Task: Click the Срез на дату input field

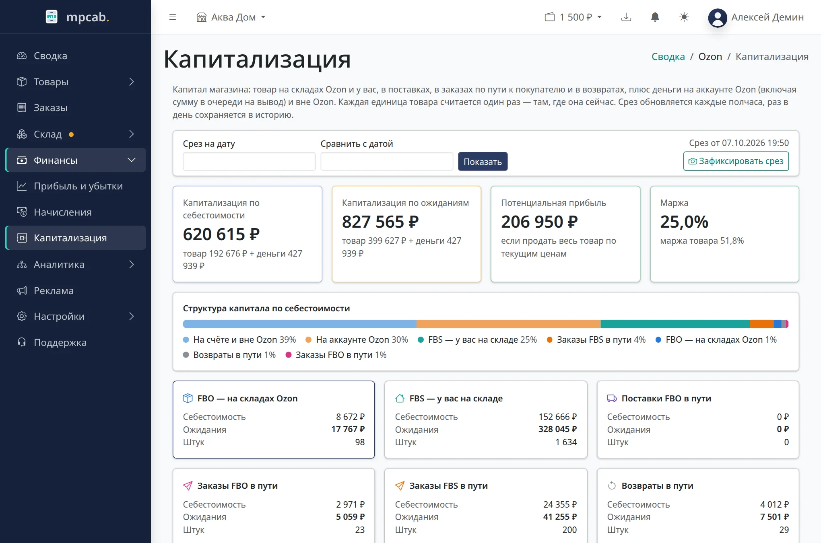Action: tap(249, 161)
